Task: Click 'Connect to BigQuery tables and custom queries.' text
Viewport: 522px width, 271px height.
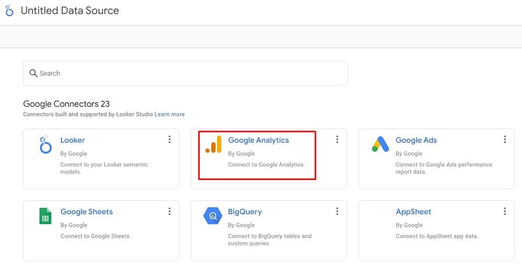Action: tap(270, 240)
